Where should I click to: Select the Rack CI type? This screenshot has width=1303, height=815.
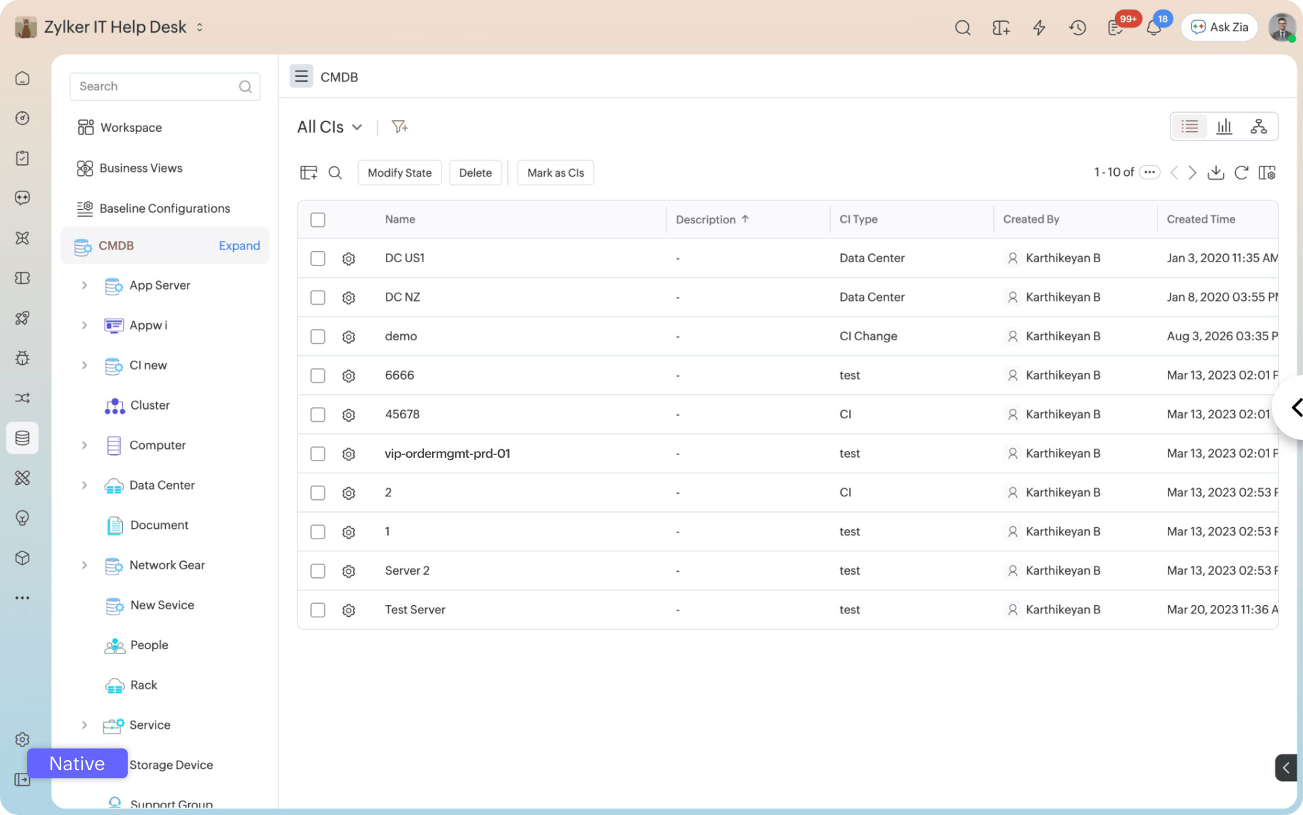click(131, 685)
